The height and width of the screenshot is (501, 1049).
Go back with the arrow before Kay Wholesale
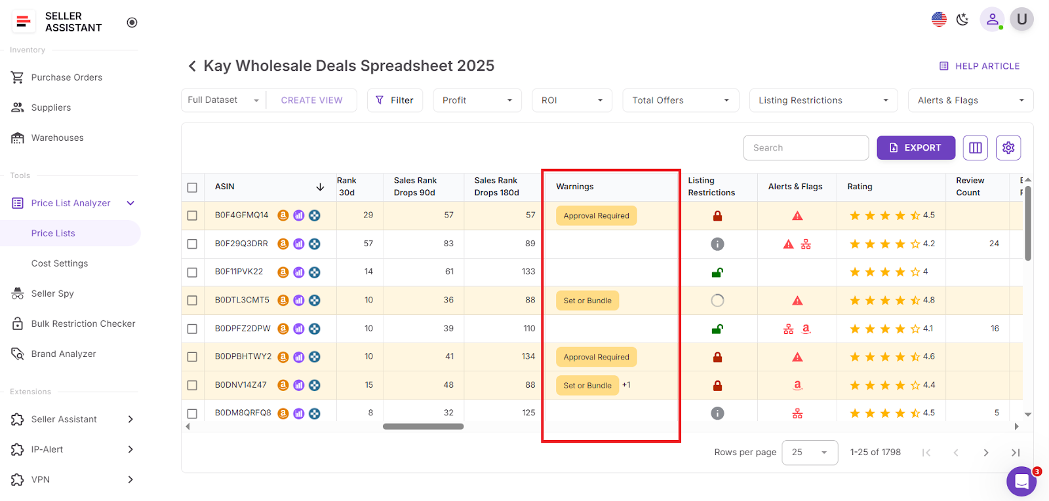[x=192, y=66]
